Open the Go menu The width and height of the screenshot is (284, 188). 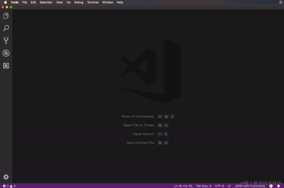tap(69, 2)
